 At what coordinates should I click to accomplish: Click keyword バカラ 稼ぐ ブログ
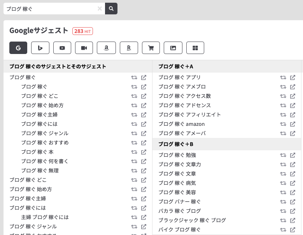pyautogui.click(x=180, y=211)
